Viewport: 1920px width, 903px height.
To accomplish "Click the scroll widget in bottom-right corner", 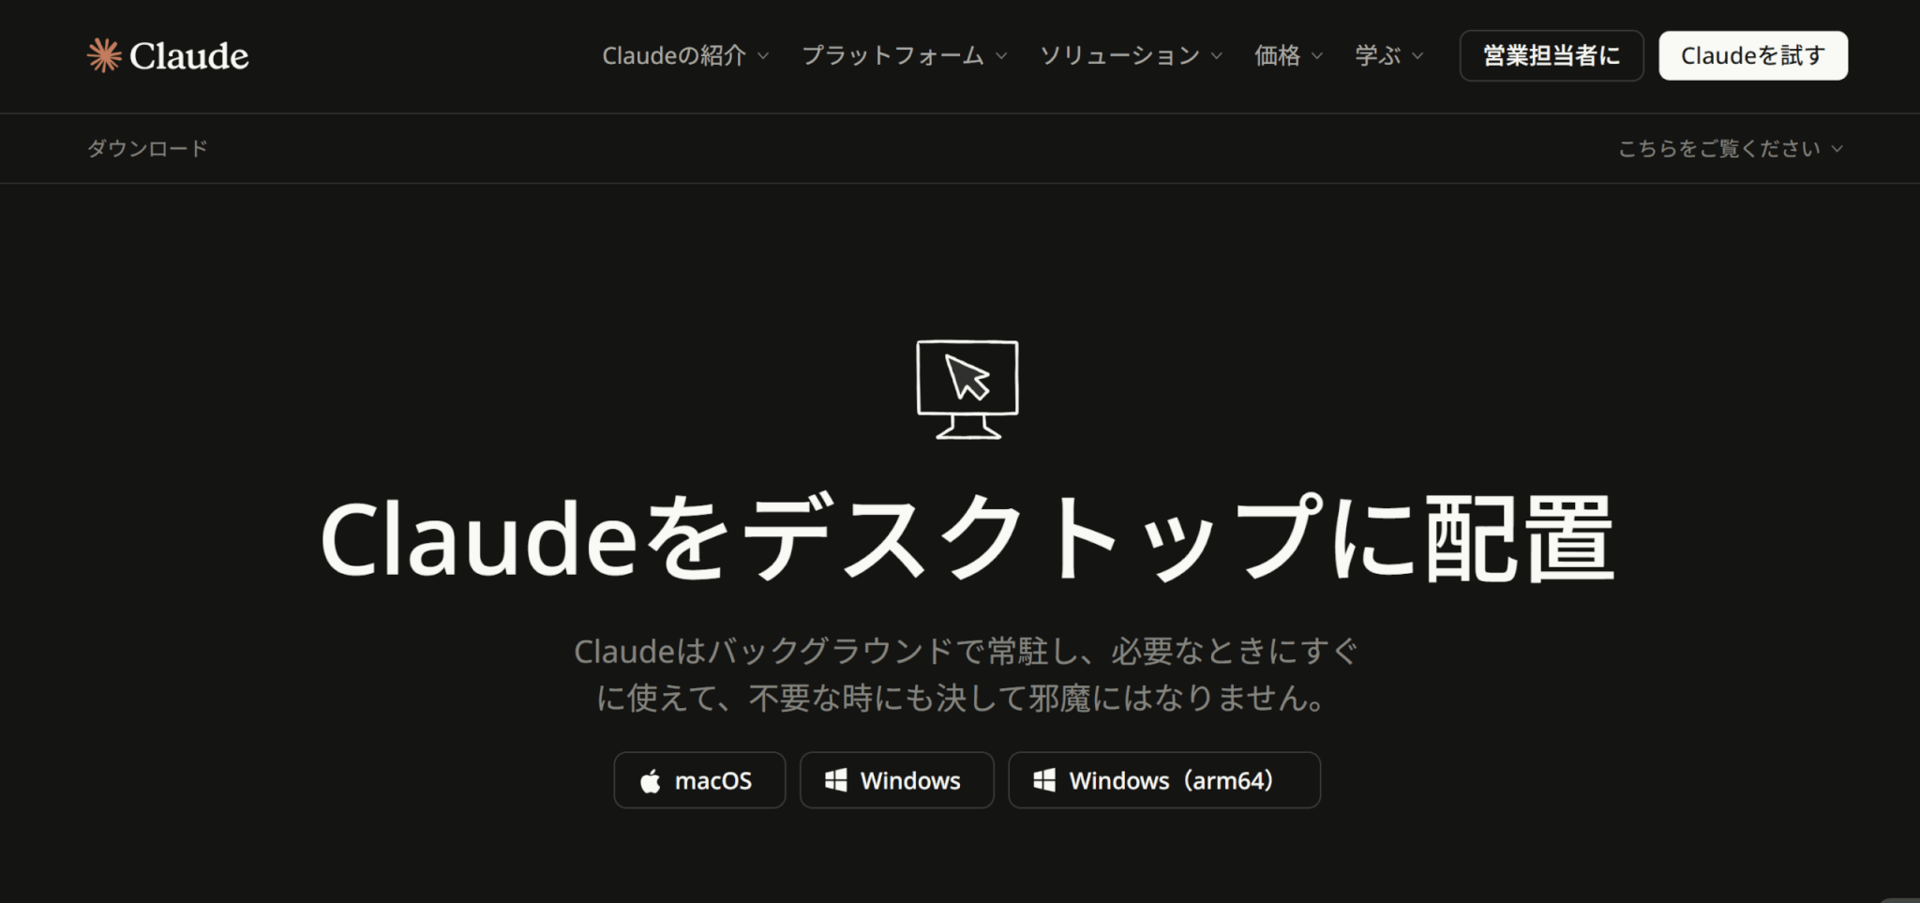I will (x=1901, y=898).
